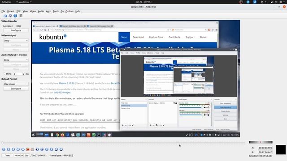Image resolution: width=287 pixels, height=161 pixels.
Task: Click the Save video floppy icon
Action: pyautogui.click(x=10, y=16)
